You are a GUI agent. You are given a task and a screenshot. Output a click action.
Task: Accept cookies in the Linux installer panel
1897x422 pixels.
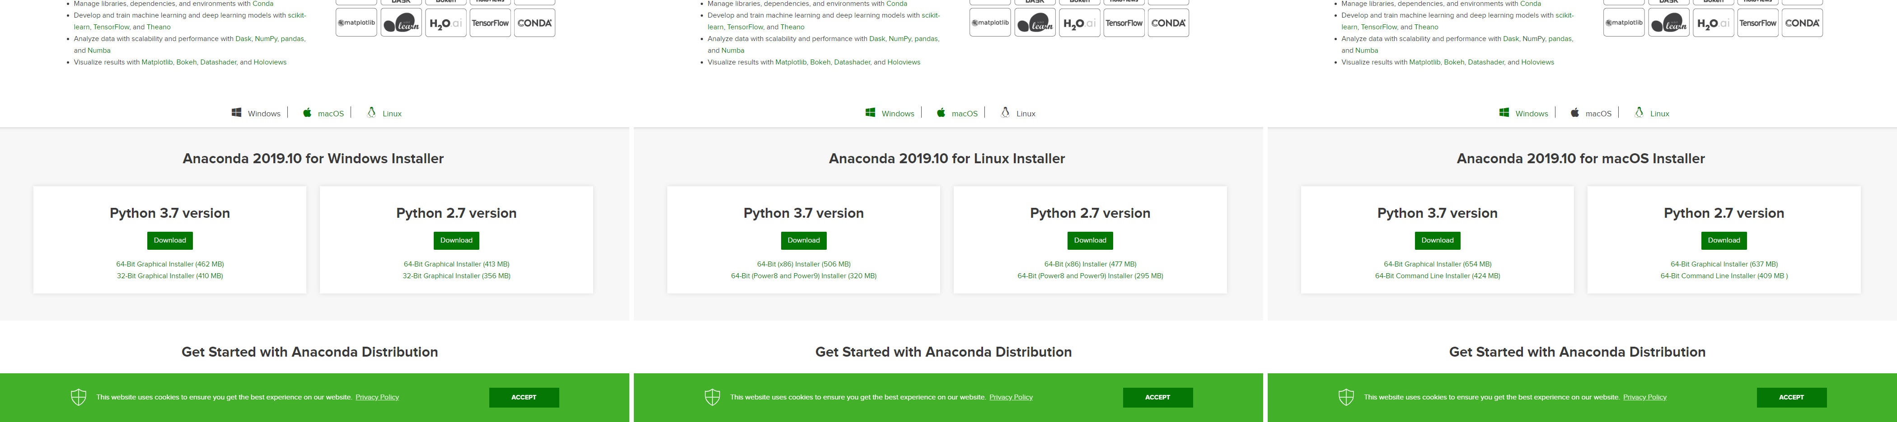[x=1157, y=397]
